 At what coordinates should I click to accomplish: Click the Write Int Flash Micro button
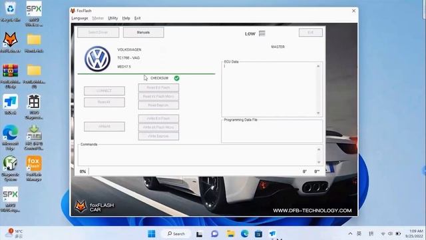point(158,127)
